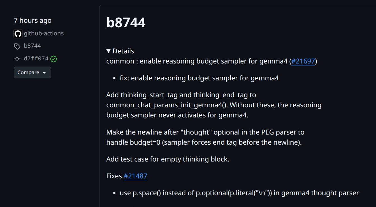Screen dimensions: 376x207
Task: Click the tag icon beside b8744
Action: (17, 46)
